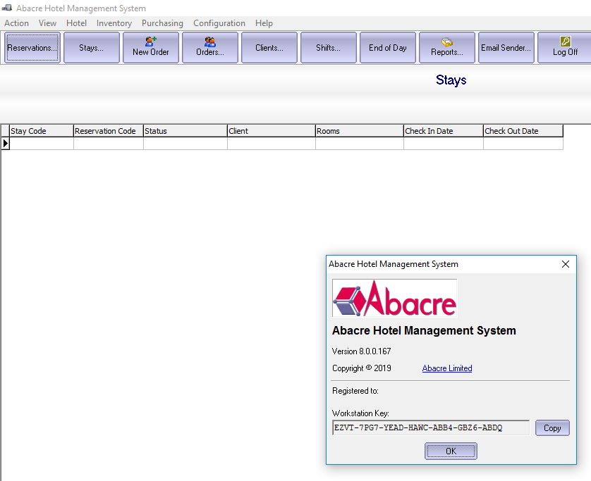The height and width of the screenshot is (481, 591).
Task: Click the Log Off toolbar icon
Action: (565, 47)
